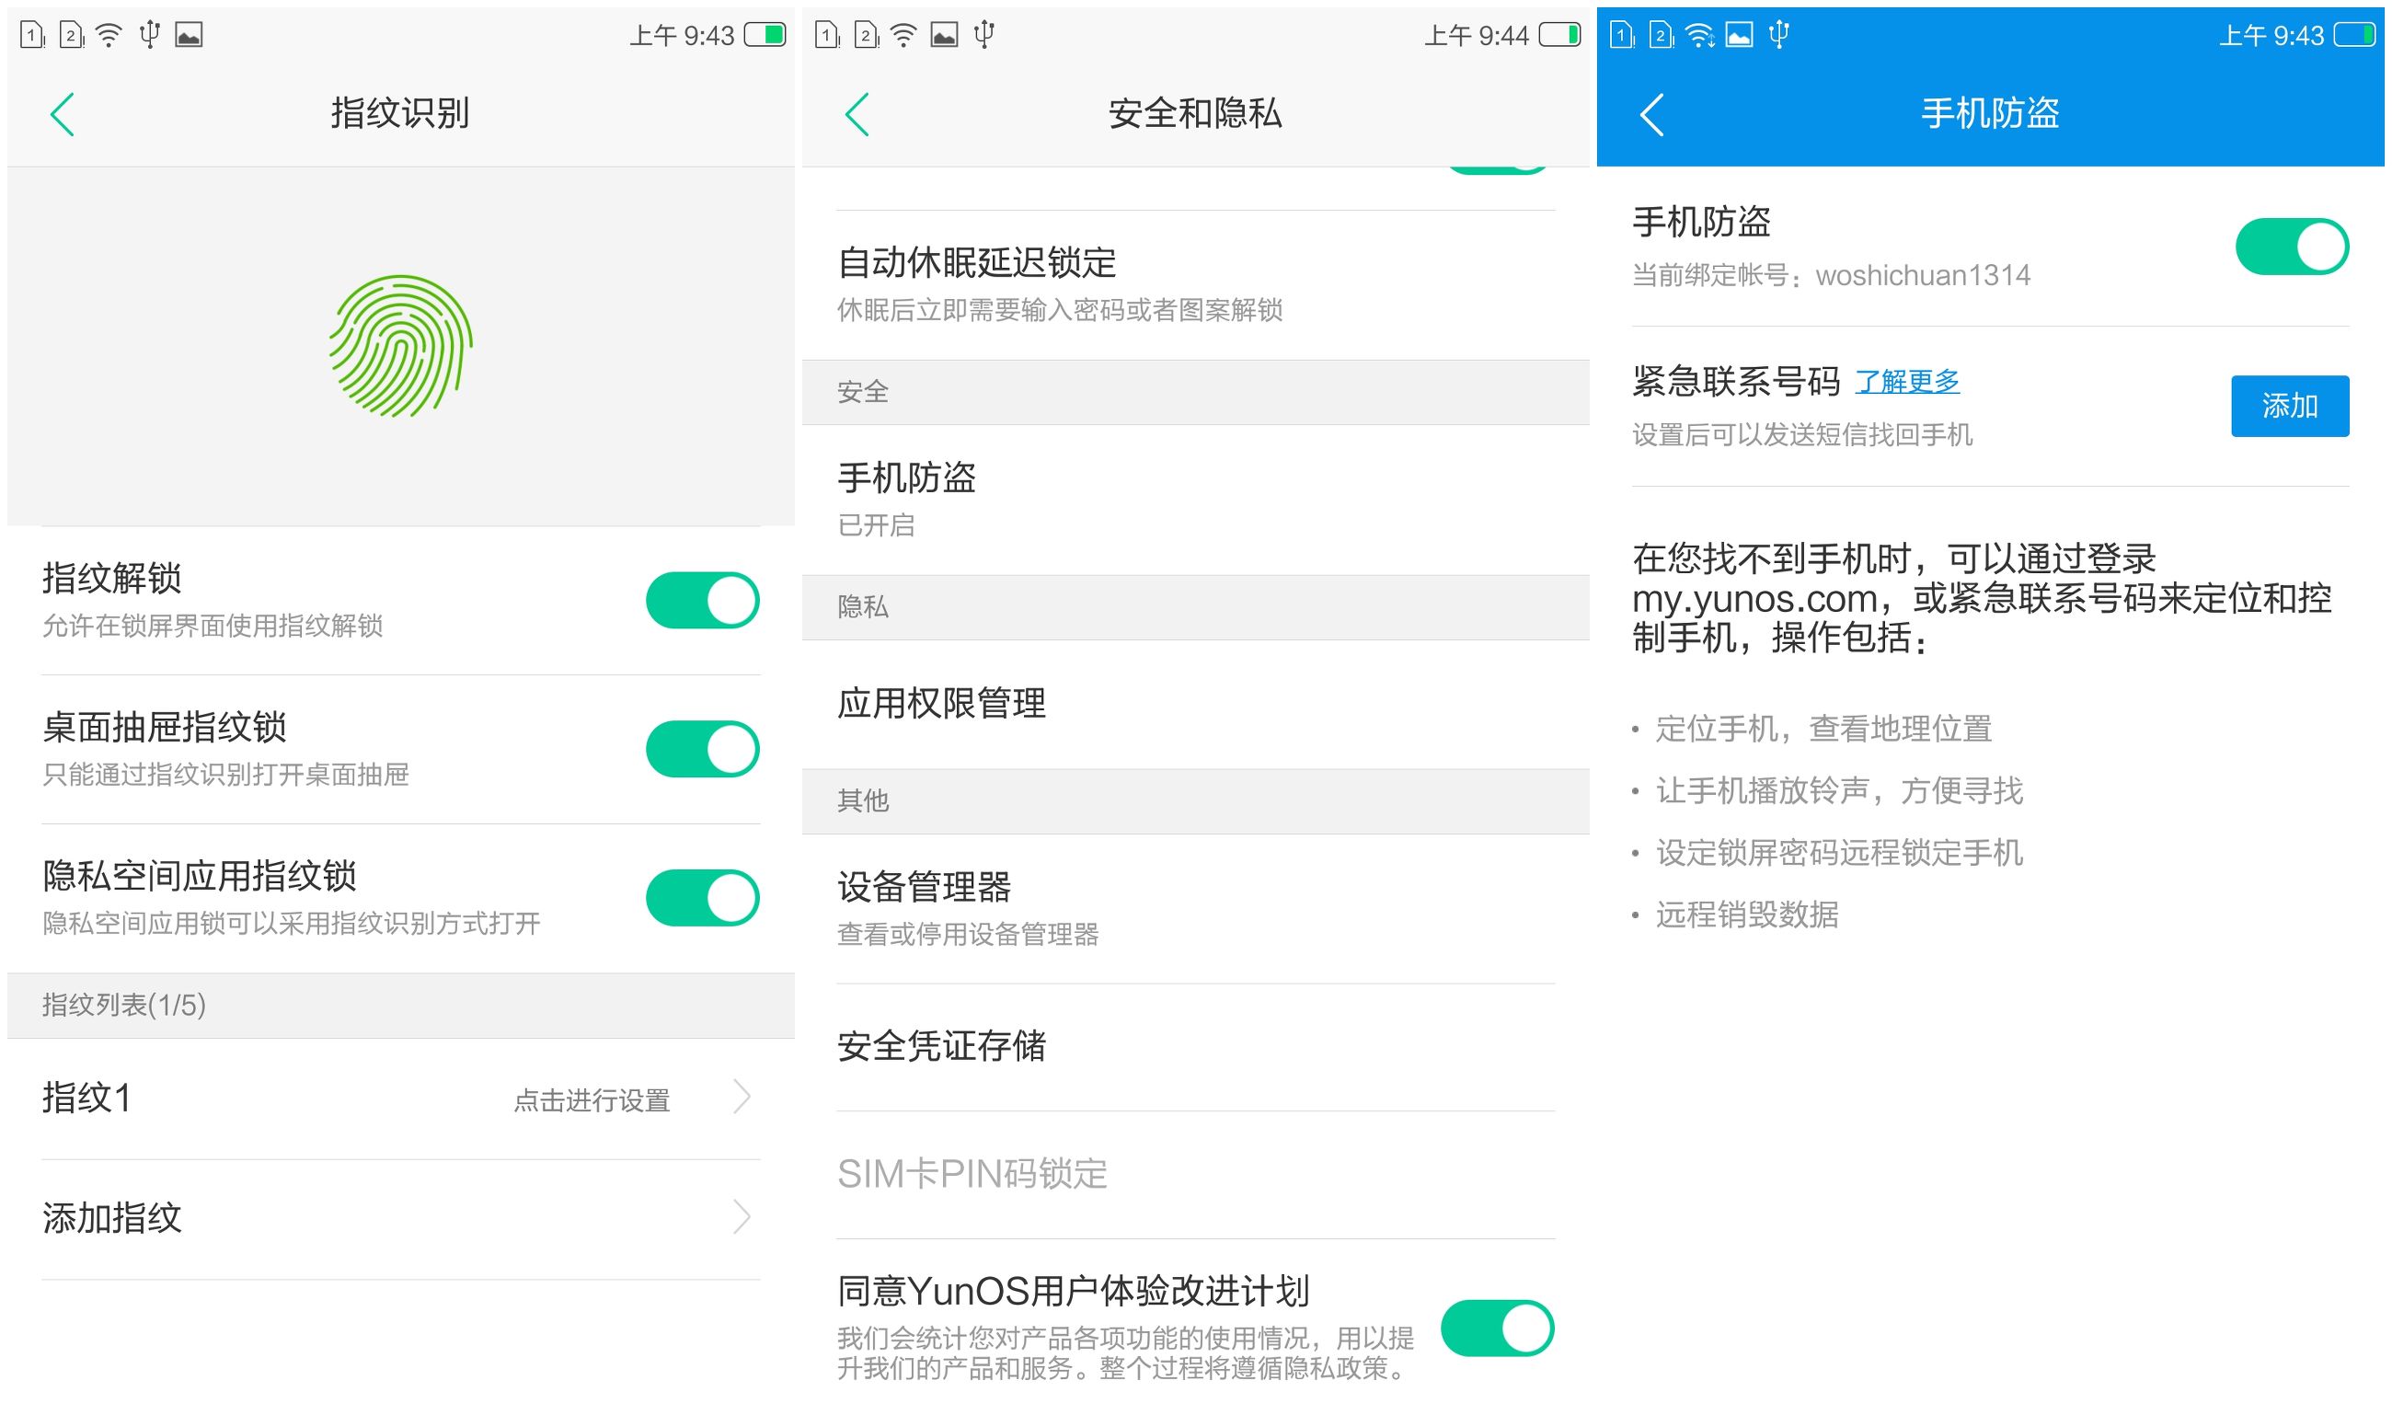Open 添加指纹 via its right arrow

click(x=741, y=1216)
